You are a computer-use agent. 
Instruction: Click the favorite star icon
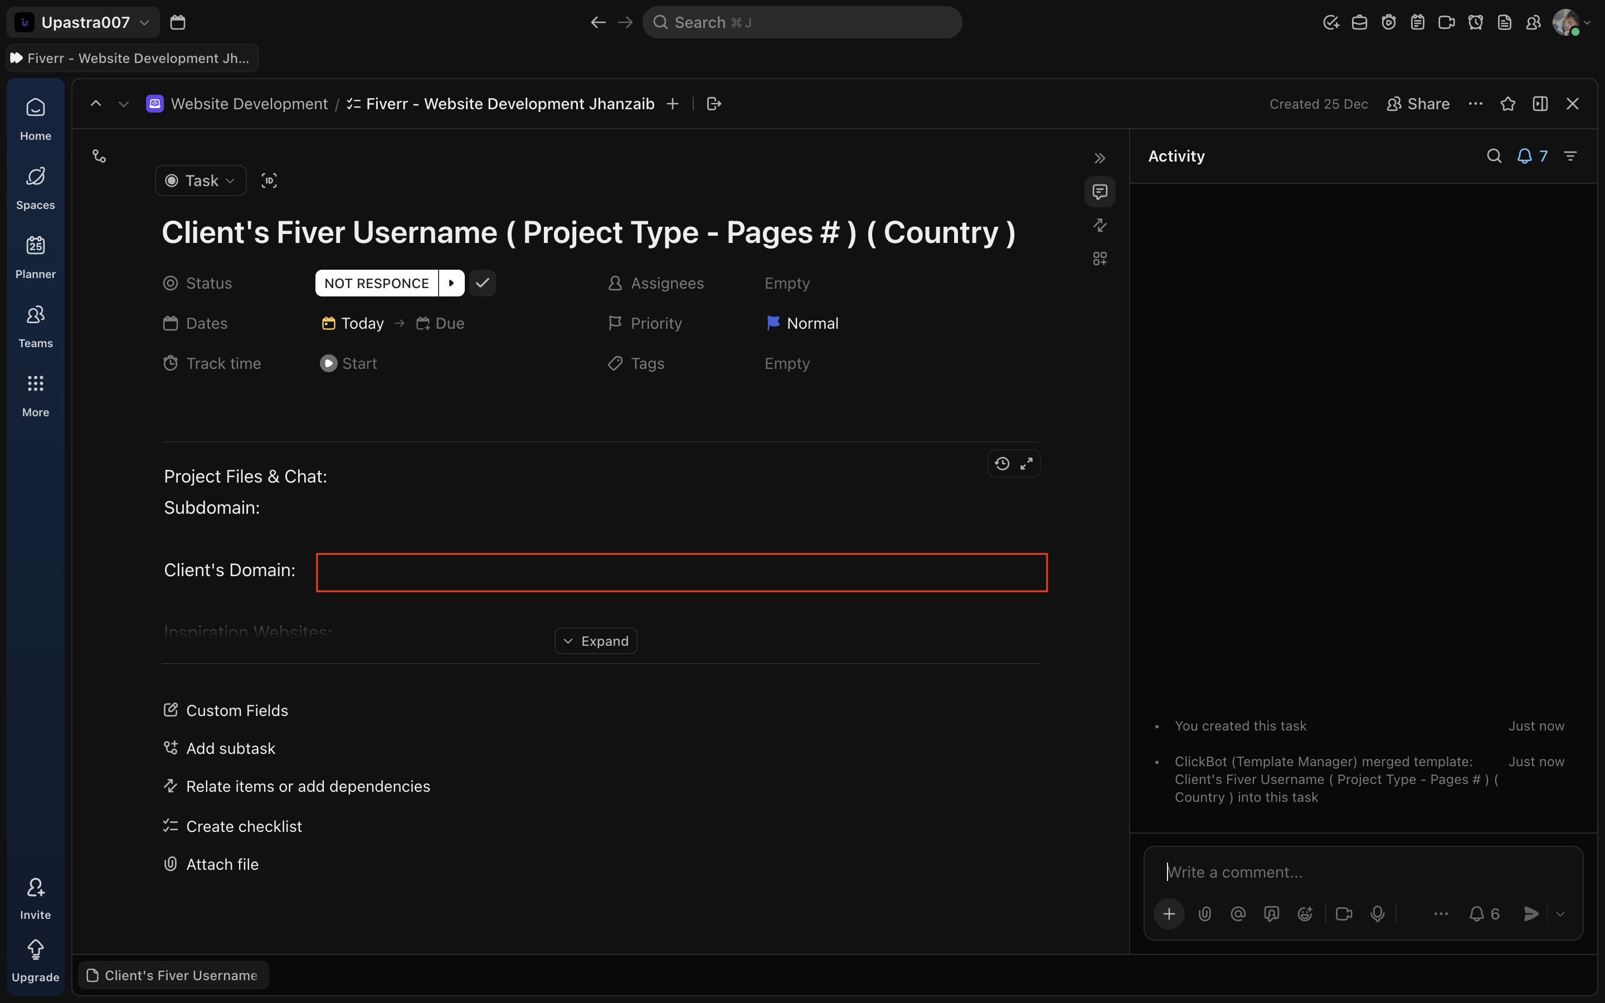tap(1507, 104)
